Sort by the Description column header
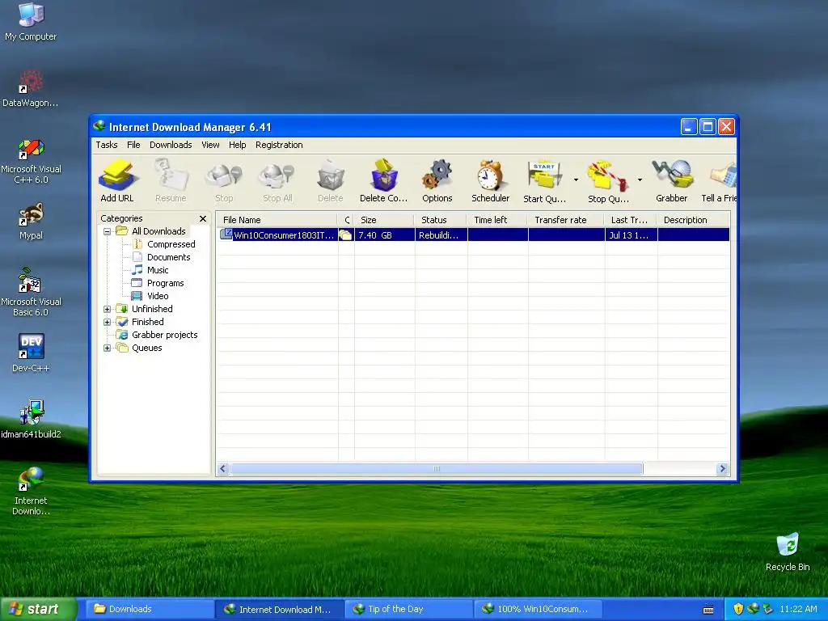The width and height of the screenshot is (828, 621). 693,220
